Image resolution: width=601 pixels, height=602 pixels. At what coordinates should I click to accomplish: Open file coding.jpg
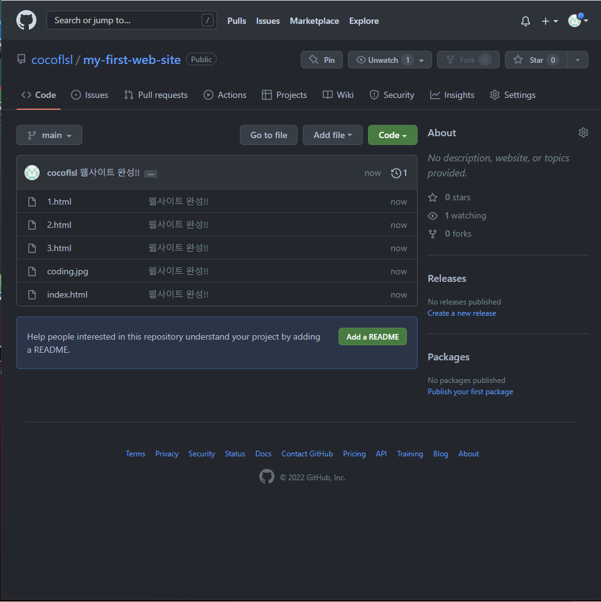click(68, 271)
